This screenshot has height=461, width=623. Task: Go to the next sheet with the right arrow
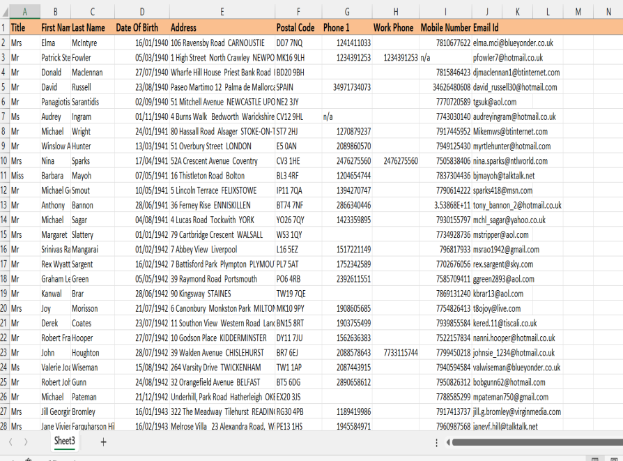coord(26,441)
